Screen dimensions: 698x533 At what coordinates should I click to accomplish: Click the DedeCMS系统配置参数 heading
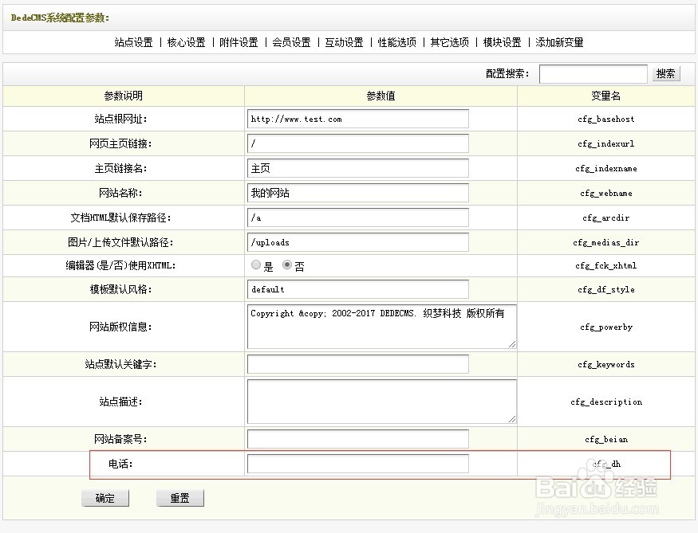pos(60,18)
